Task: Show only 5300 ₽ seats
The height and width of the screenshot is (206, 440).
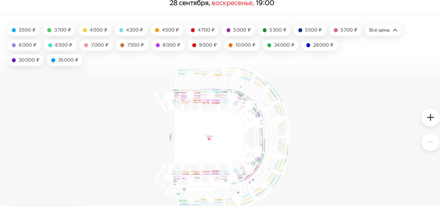Action: [275, 30]
